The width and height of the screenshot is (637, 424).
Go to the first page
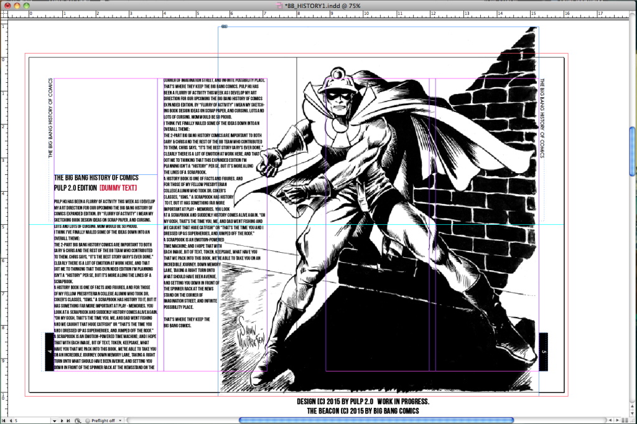click(x=4, y=420)
